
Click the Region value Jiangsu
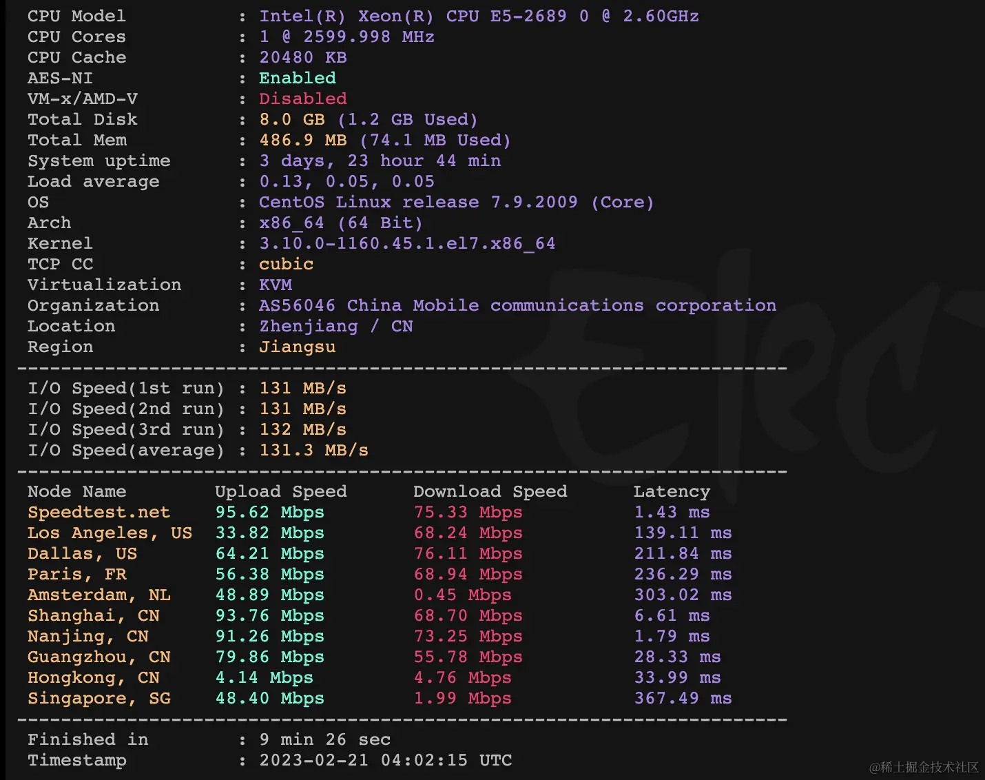(x=297, y=347)
